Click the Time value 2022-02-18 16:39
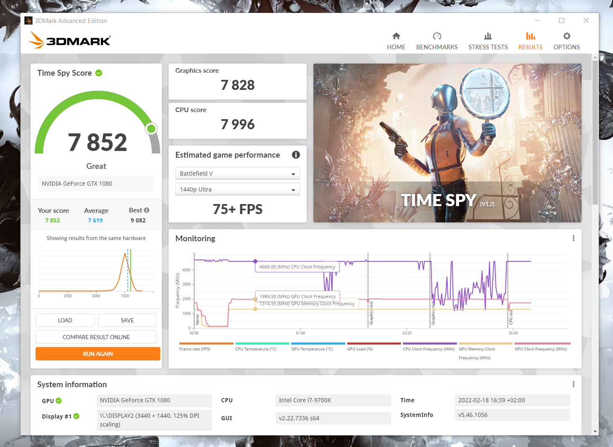 513,400
